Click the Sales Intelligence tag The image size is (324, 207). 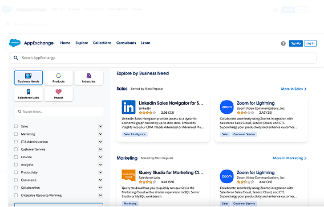point(135,134)
